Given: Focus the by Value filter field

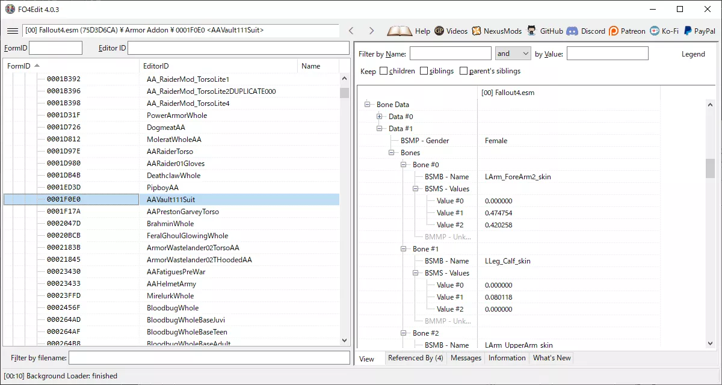Looking at the screenshot, I should click(608, 54).
